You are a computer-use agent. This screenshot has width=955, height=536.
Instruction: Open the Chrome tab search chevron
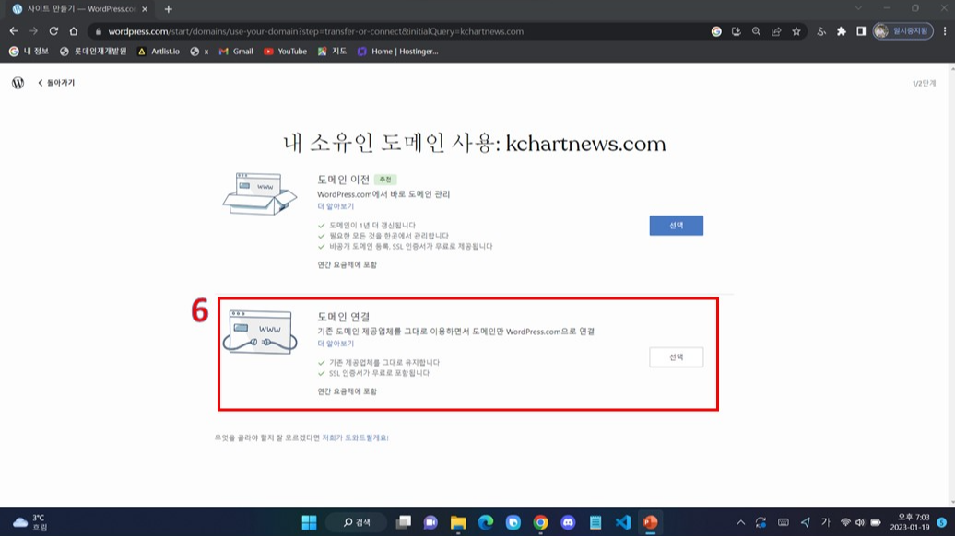point(858,8)
